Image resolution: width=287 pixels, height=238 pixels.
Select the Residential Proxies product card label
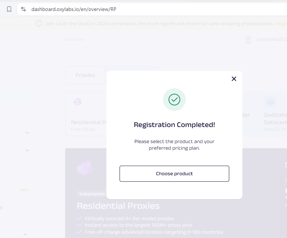pyautogui.click(x=88, y=122)
